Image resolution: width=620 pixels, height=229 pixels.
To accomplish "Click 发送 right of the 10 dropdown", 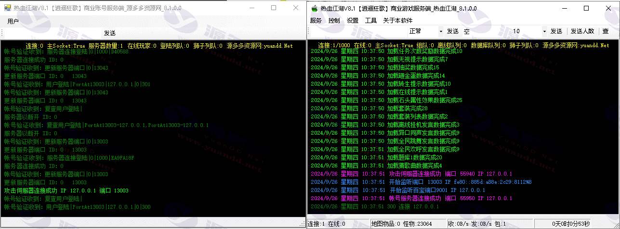I will (556, 31).
